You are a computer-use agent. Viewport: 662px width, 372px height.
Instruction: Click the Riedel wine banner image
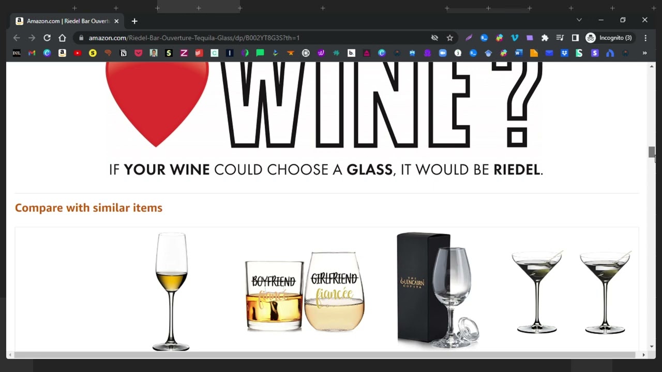pyautogui.click(x=325, y=120)
